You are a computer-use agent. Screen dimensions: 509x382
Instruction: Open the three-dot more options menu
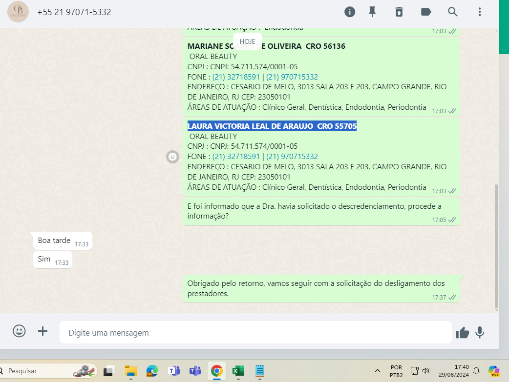pos(480,12)
